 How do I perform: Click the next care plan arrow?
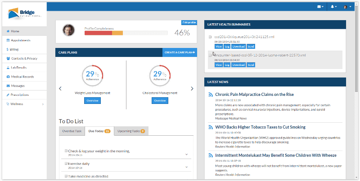[192, 88]
